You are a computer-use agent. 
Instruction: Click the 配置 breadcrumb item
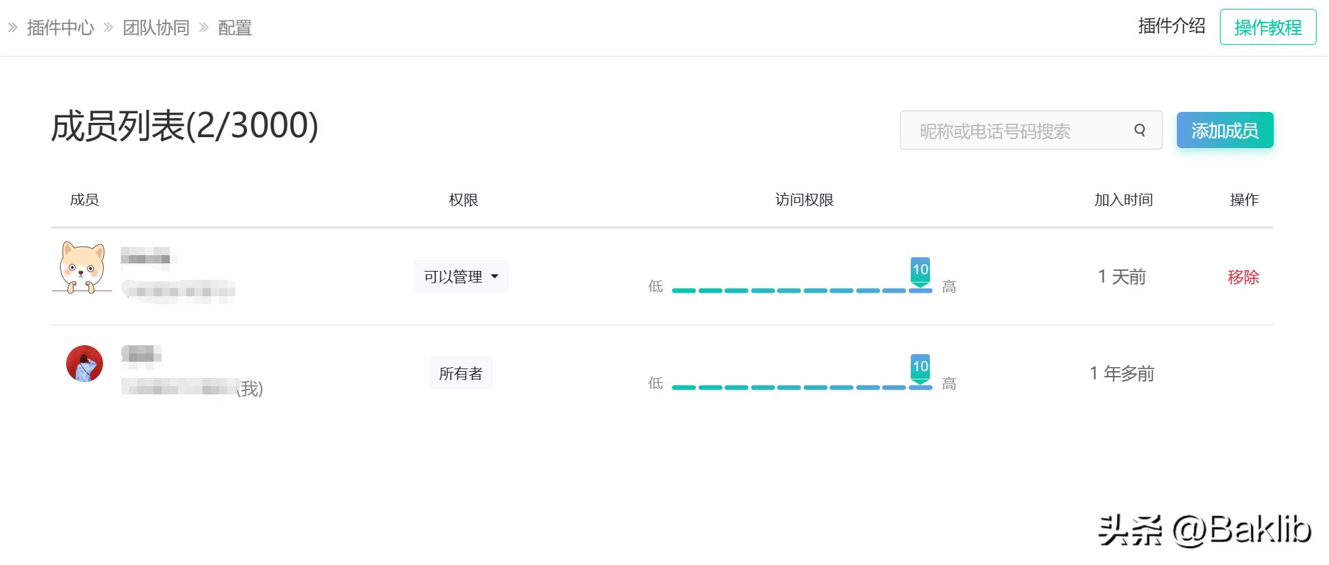235,28
